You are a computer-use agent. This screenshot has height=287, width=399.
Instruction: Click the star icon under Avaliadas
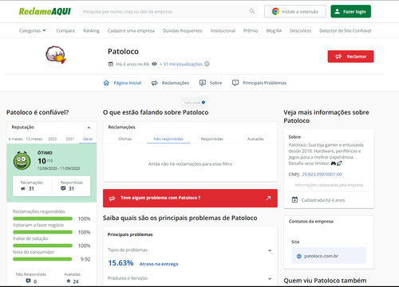(x=69, y=281)
